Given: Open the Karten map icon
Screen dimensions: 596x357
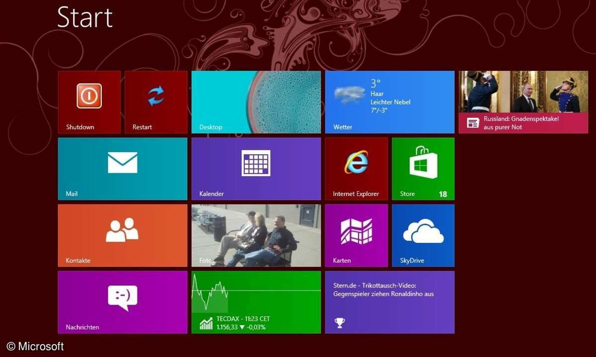Looking at the screenshot, I should [356, 231].
